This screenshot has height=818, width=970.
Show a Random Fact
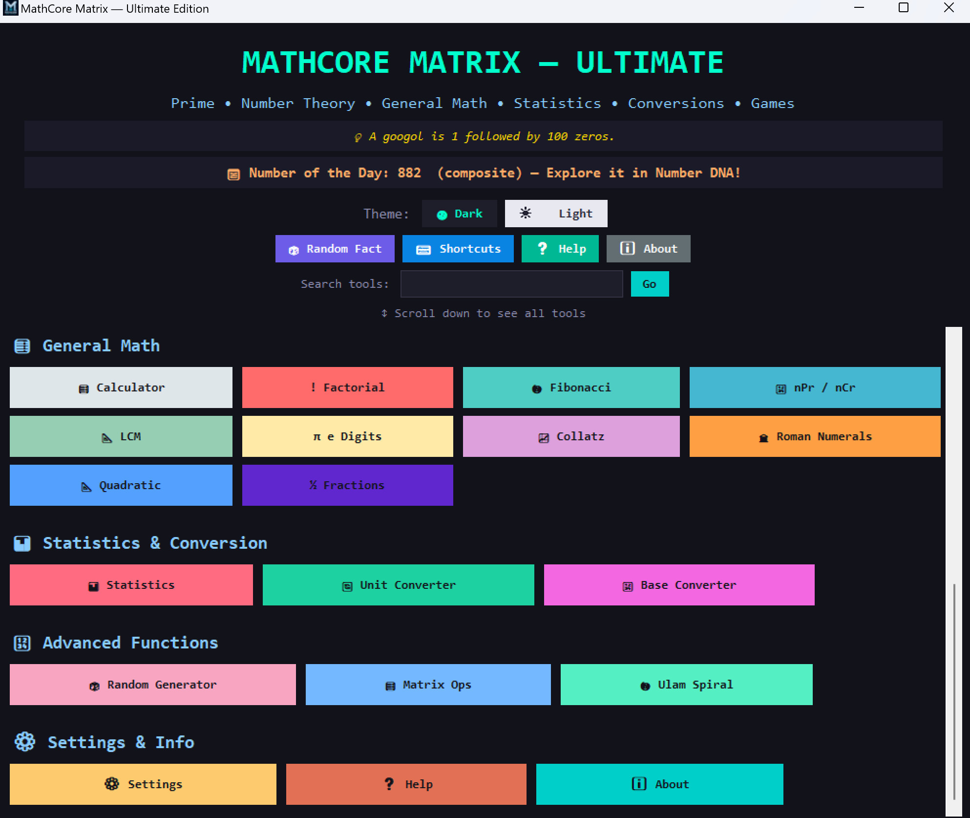(335, 249)
